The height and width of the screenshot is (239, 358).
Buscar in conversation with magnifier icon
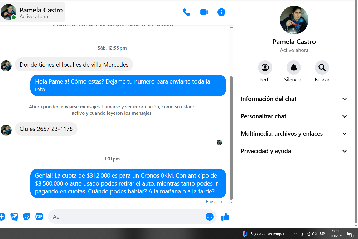tap(322, 67)
